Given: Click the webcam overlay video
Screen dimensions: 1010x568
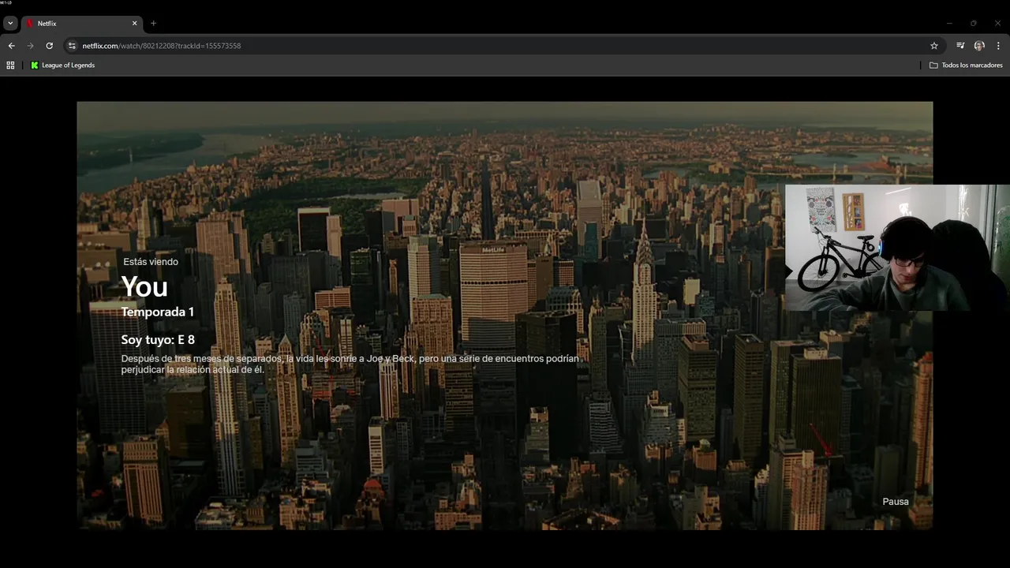Looking at the screenshot, I should (897, 248).
